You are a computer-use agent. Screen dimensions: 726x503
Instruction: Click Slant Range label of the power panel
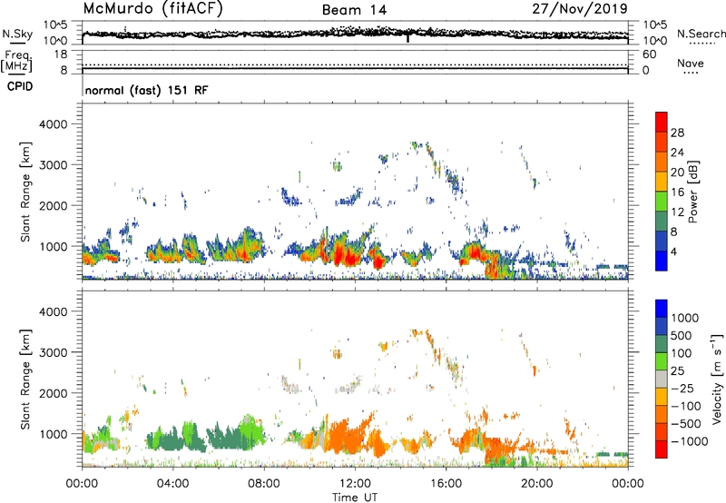pos(25,192)
